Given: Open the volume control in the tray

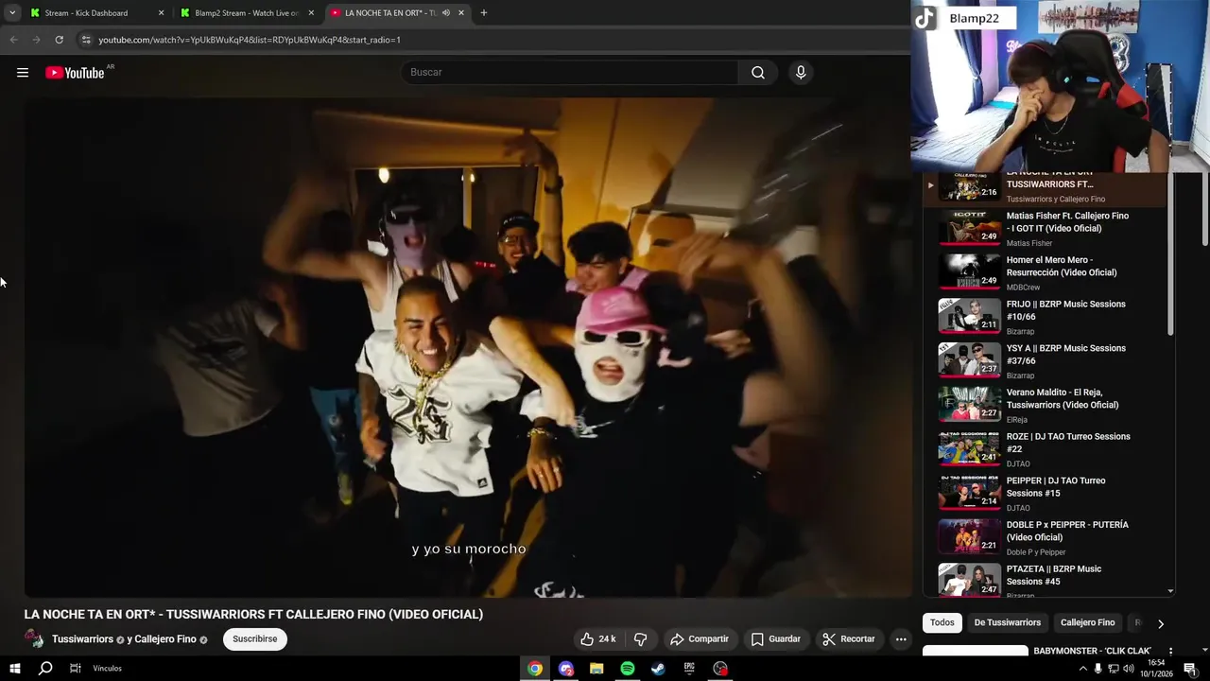Looking at the screenshot, I should [x=1128, y=669].
